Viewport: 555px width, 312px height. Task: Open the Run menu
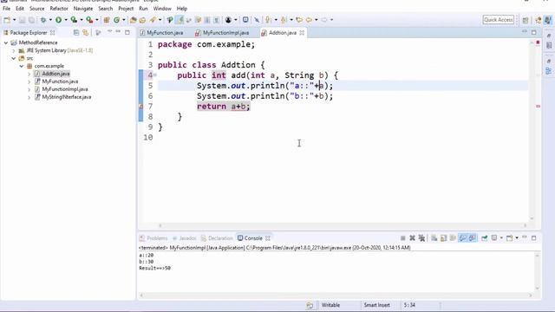[143, 9]
